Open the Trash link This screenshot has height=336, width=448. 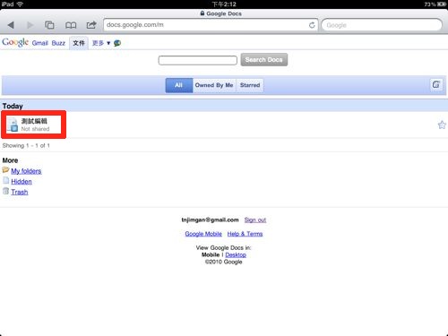point(20,192)
